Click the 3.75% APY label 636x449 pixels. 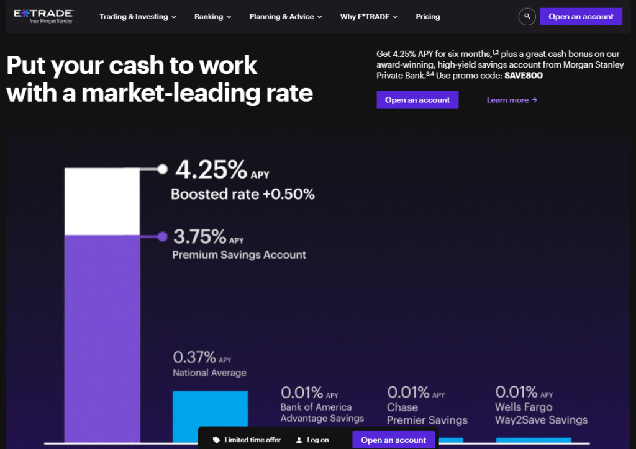click(209, 236)
